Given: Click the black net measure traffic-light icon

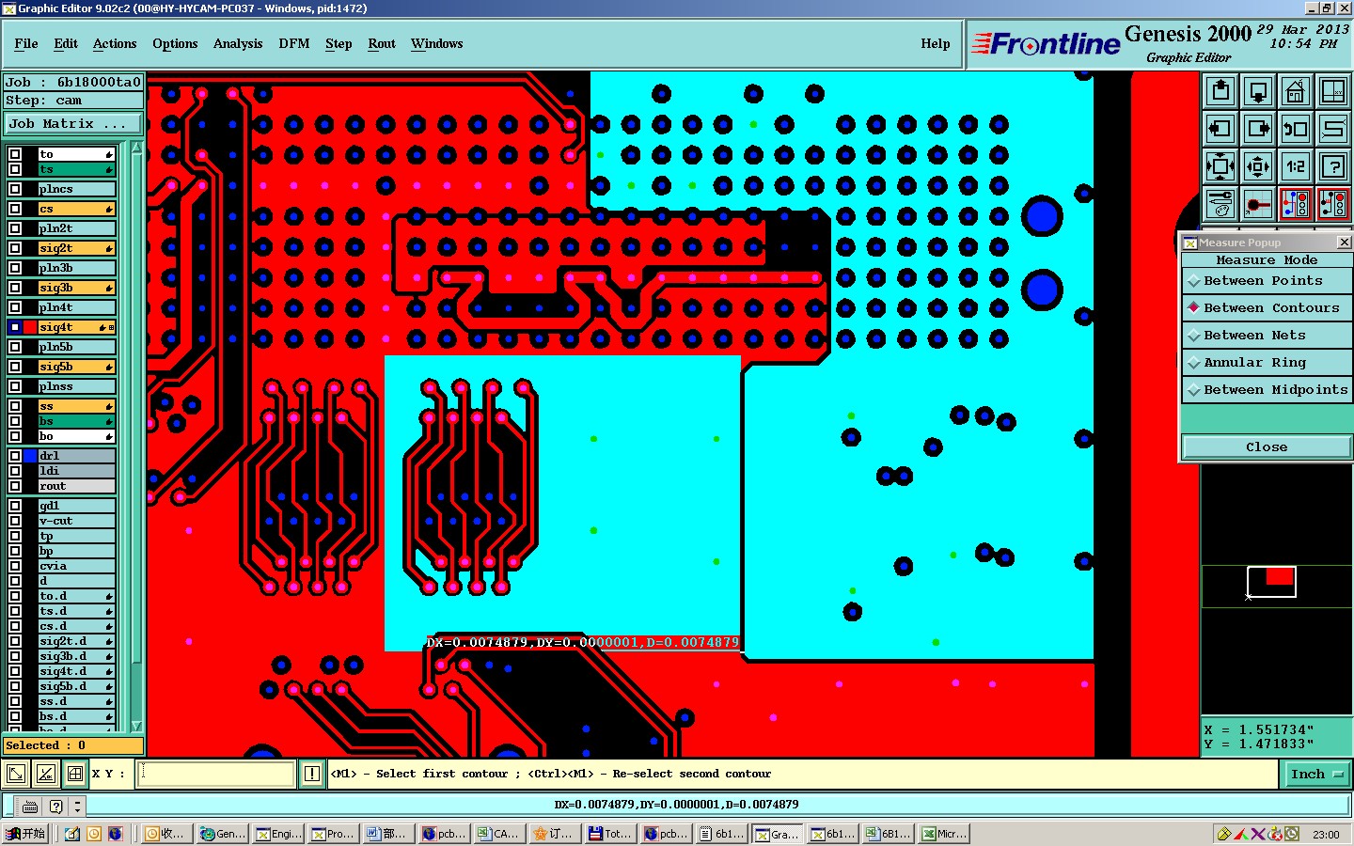Looking at the screenshot, I should 1333,204.
